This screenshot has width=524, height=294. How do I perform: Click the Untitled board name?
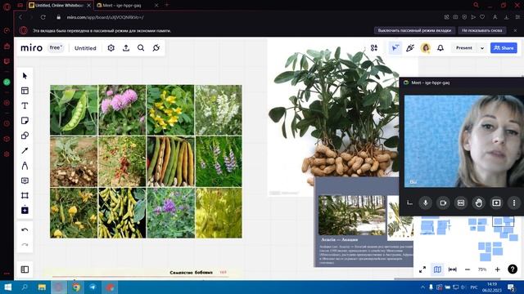click(85, 48)
